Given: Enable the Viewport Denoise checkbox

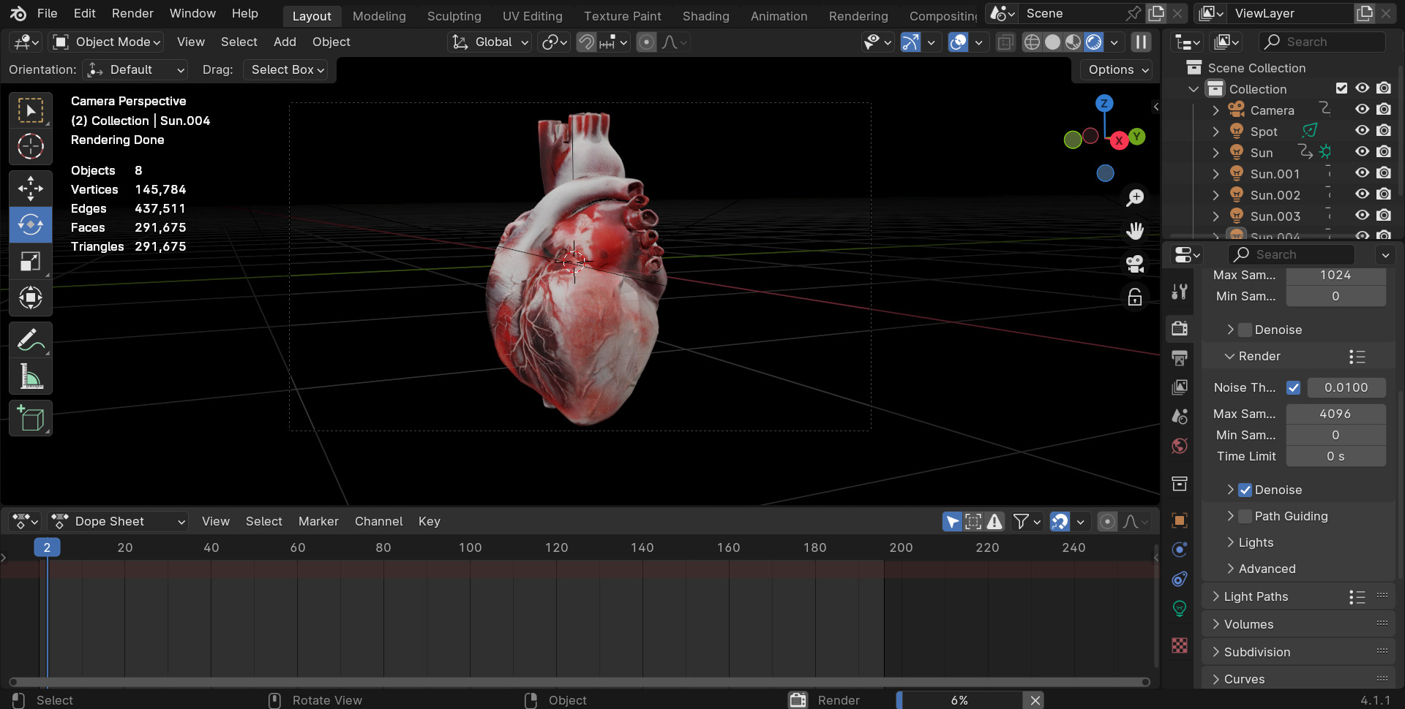Looking at the screenshot, I should [x=1245, y=330].
